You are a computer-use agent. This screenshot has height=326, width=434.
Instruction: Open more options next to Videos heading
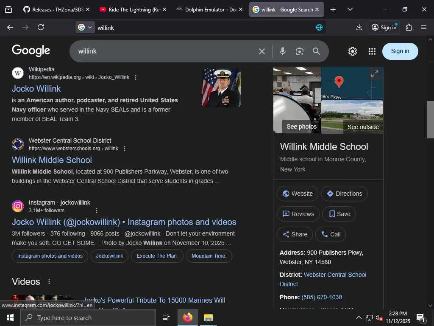pos(49,281)
